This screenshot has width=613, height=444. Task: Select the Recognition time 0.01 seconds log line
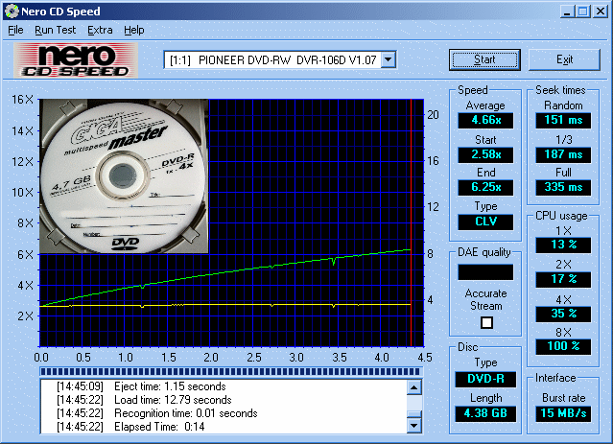[156, 413]
